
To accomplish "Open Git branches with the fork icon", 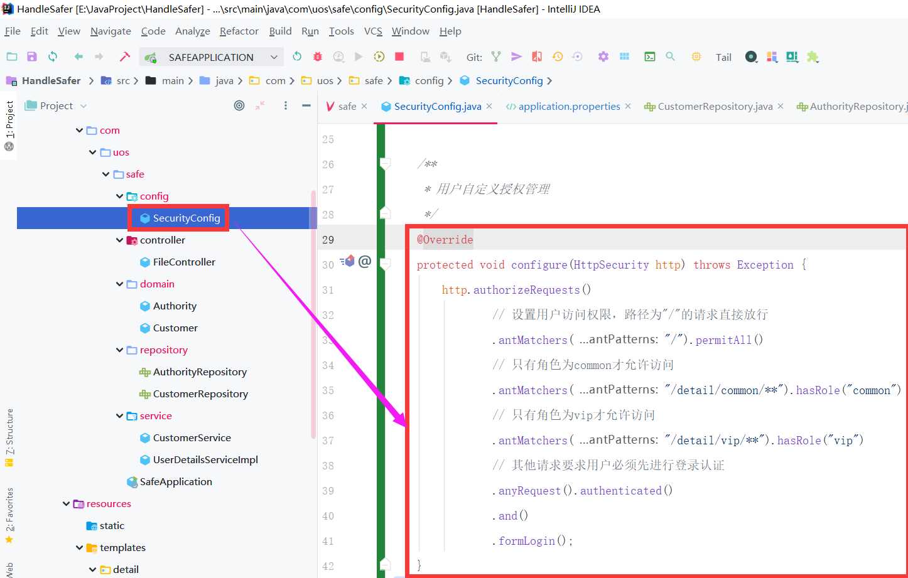I will (496, 56).
